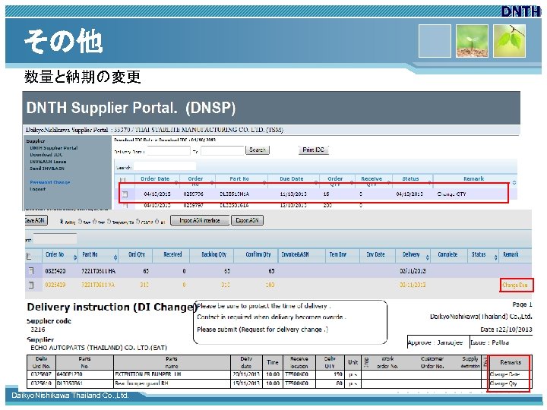547x410 pixels.
Task: Focus the Delivery Date start field
Action: click(169, 151)
